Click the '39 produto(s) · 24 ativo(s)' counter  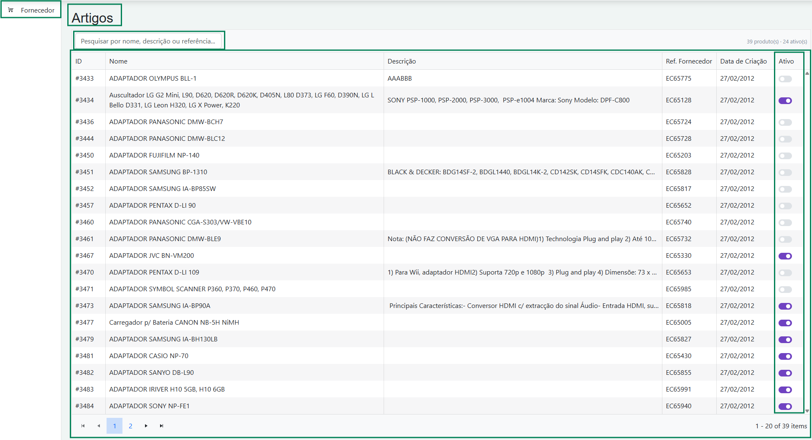click(777, 41)
